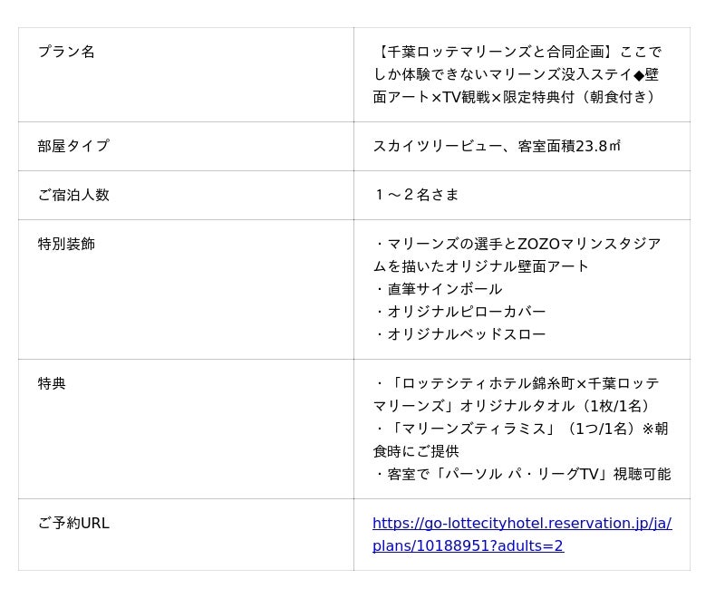Click the ご予約URL row label
This screenshot has height=598, width=725.
coord(73,523)
